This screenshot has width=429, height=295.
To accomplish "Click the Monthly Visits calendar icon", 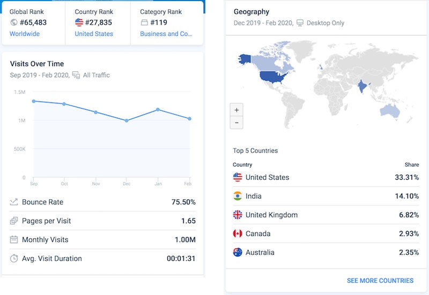I will [14, 240].
